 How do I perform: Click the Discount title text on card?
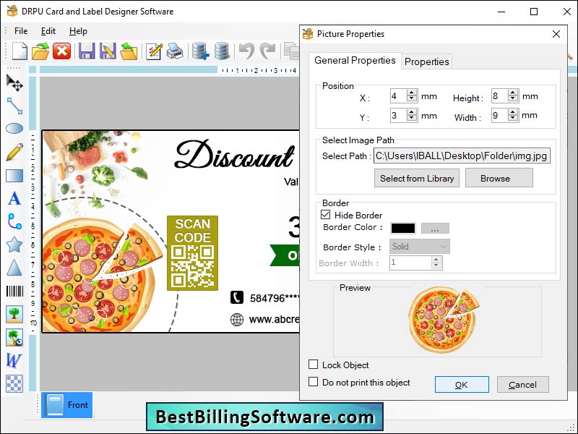pyautogui.click(x=234, y=154)
